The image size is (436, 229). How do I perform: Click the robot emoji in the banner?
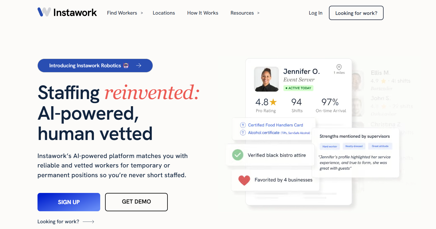coord(126,66)
